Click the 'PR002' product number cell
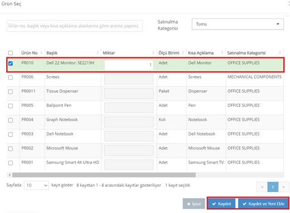The height and width of the screenshot is (213, 290). pos(27,148)
